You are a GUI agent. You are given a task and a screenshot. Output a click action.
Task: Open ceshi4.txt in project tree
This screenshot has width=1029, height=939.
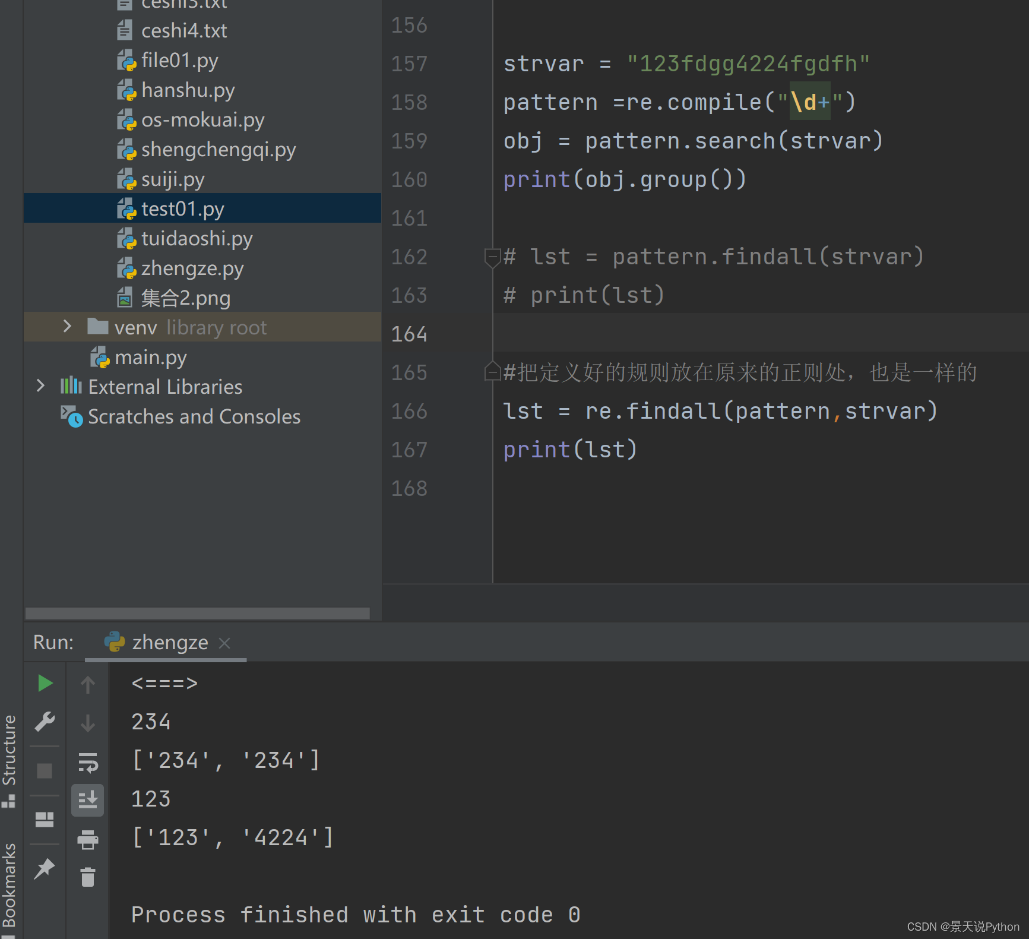click(x=184, y=30)
